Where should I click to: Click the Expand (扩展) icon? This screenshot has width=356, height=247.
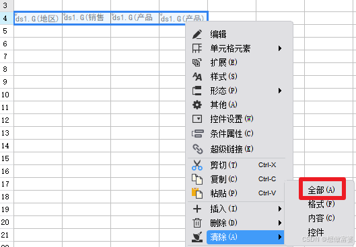pos(197,62)
